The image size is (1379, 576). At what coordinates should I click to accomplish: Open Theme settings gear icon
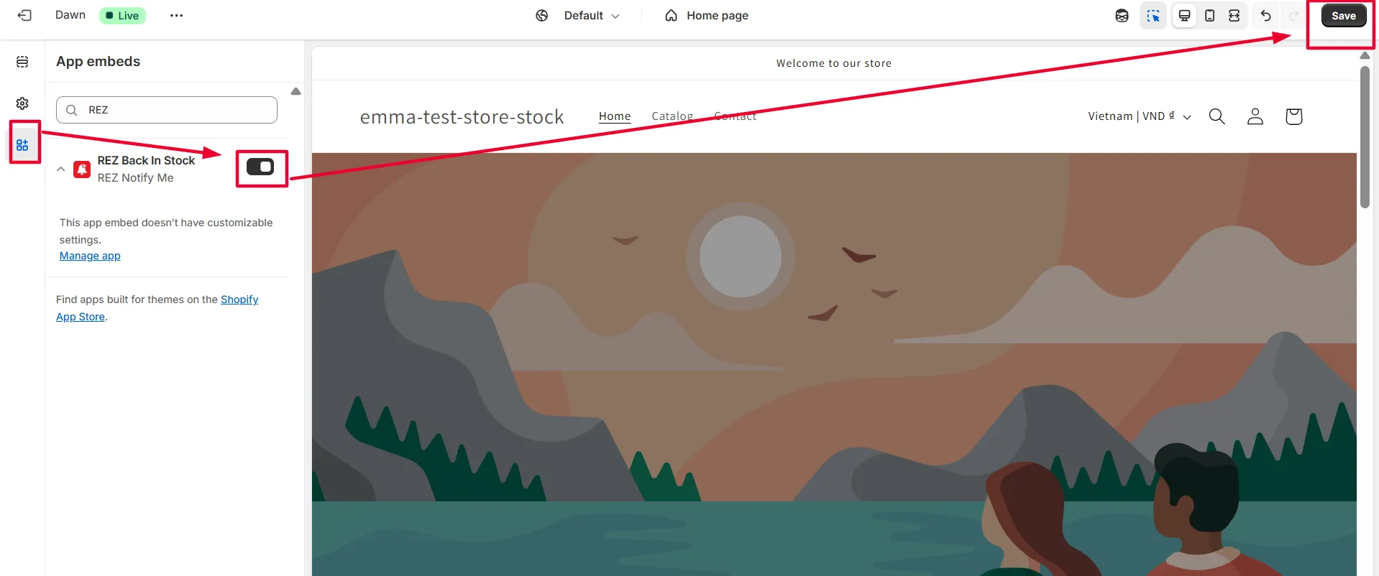(x=22, y=103)
